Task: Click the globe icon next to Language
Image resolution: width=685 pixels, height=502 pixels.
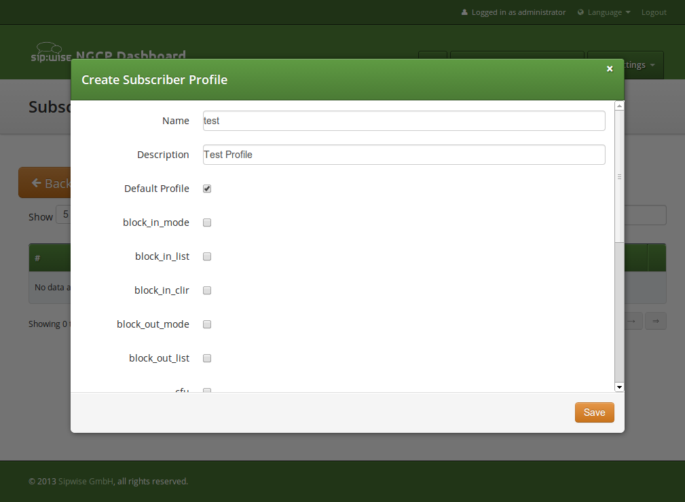Action: point(580,12)
